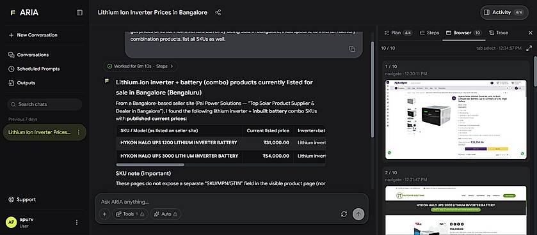Close the activity panel
The width and height of the screenshot is (537, 235).
click(530, 33)
